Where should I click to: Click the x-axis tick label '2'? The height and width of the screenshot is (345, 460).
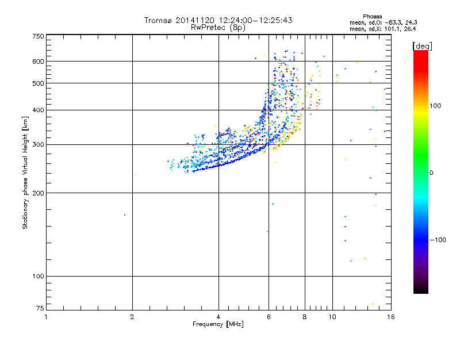(132, 317)
